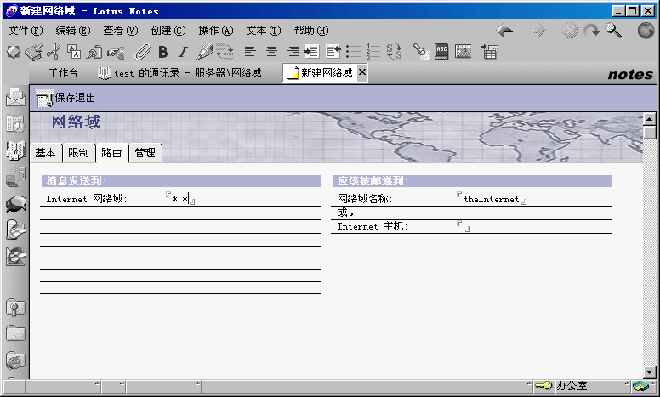The height and width of the screenshot is (397, 660).
Task: Open the Mail bookmark in sidebar
Action: click(x=15, y=97)
